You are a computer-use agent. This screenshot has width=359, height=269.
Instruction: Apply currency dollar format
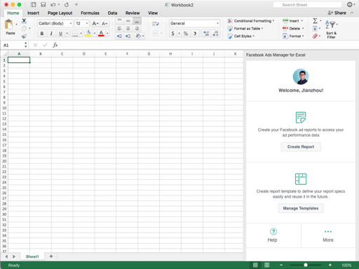tap(173, 34)
